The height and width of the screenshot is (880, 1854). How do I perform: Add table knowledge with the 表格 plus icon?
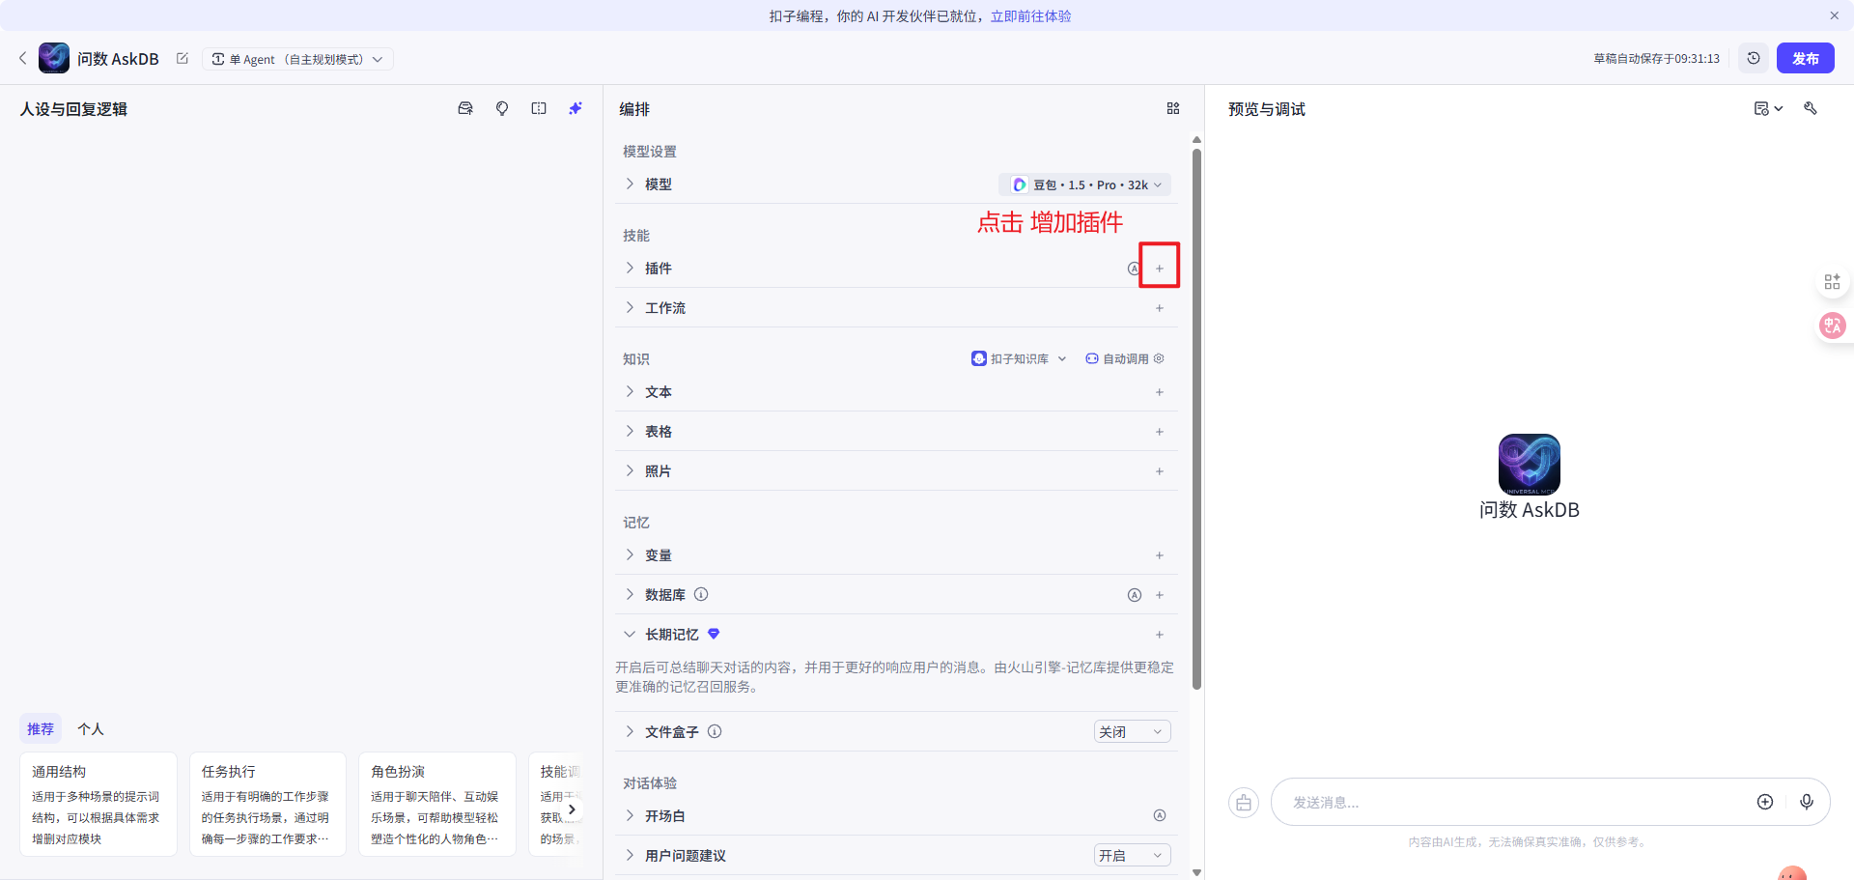tap(1160, 431)
